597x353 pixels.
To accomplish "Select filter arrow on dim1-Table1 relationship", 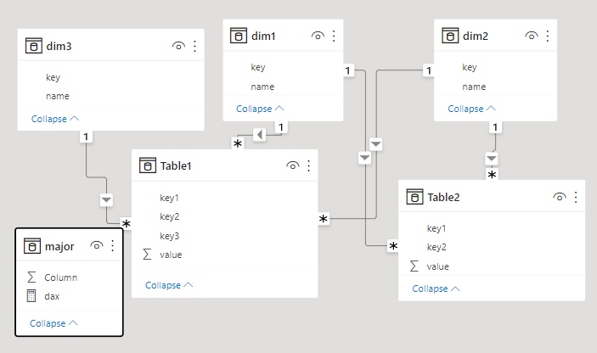I will [259, 134].
